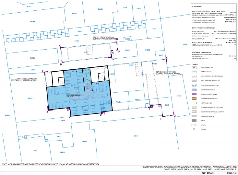Click the ramp symbol in legend
This screenshot has height=175, width=238.
195,124
